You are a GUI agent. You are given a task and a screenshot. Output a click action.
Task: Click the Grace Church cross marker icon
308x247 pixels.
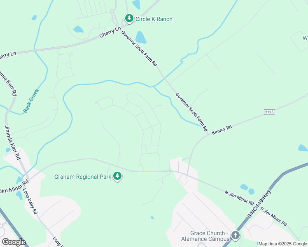tap(235, 235)
